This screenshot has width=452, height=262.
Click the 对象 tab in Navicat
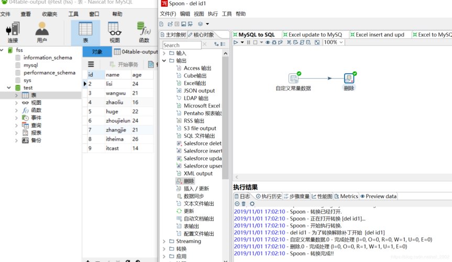[97, 52]
